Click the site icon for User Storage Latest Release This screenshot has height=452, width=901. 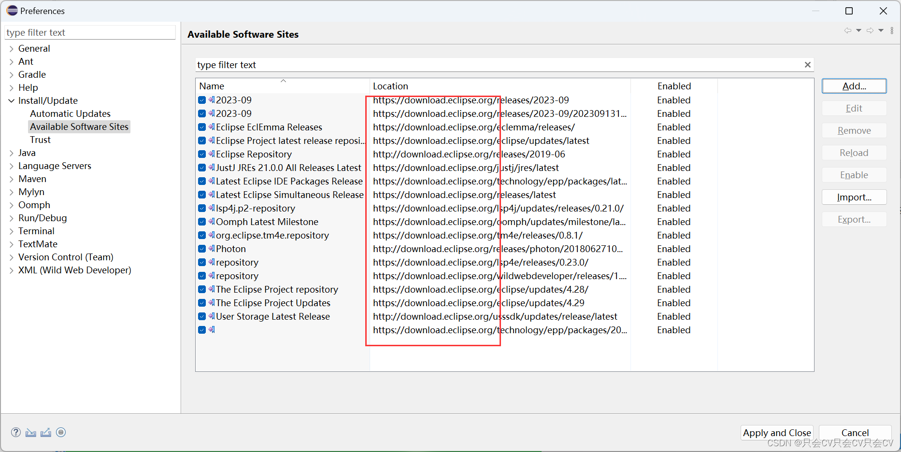tap(212, 316)
